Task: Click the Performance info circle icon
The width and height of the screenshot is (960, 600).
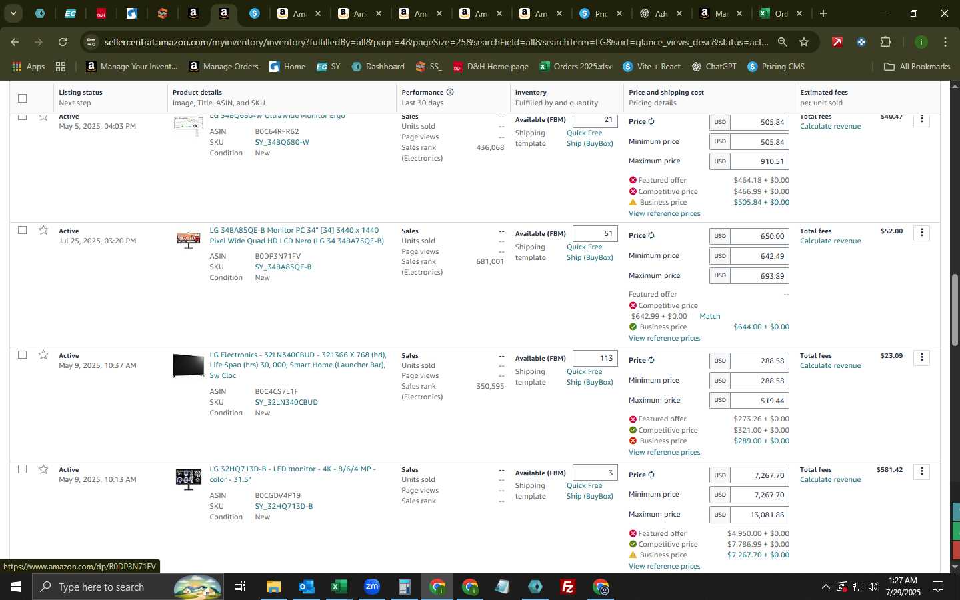Action: (x=450, y=92)
